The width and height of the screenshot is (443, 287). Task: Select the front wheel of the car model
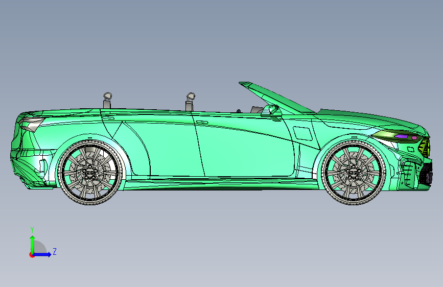click(x=354, y=172)
